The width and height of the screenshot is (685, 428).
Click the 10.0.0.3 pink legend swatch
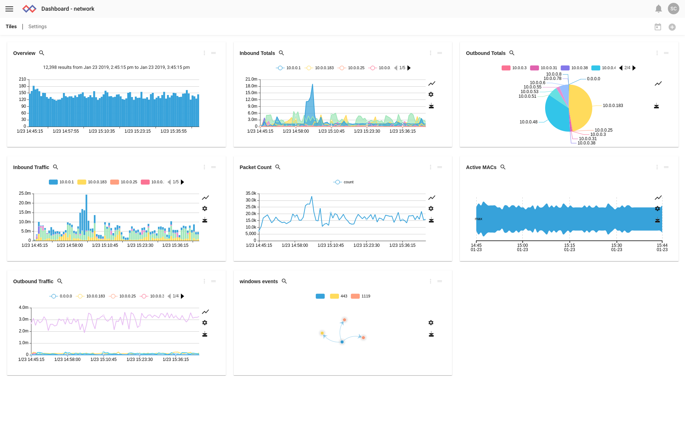point(506,68)
